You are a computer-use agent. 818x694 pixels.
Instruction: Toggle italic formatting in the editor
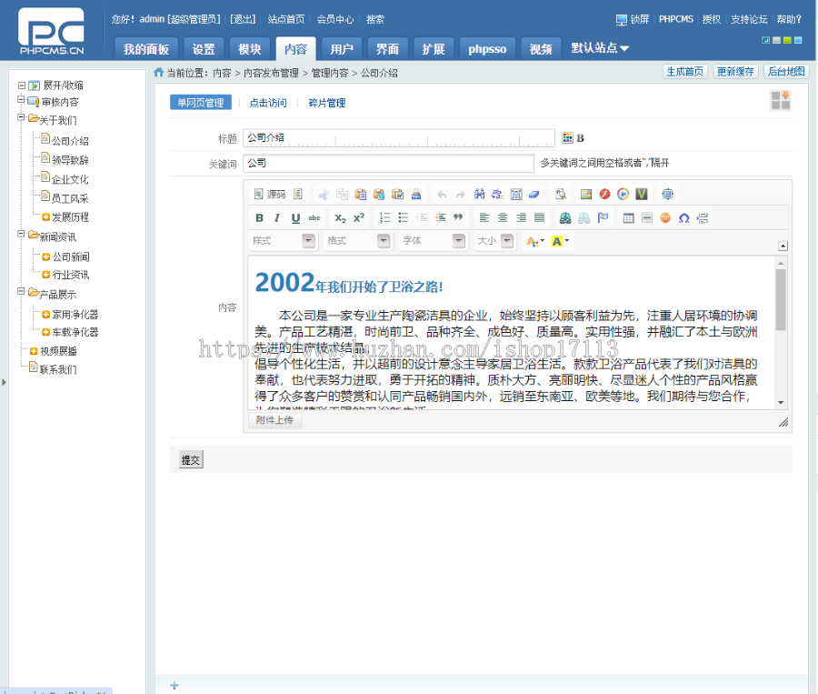click(x=277, y=218)
